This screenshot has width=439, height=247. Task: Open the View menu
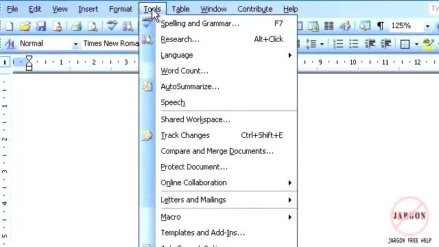[60, 9]
